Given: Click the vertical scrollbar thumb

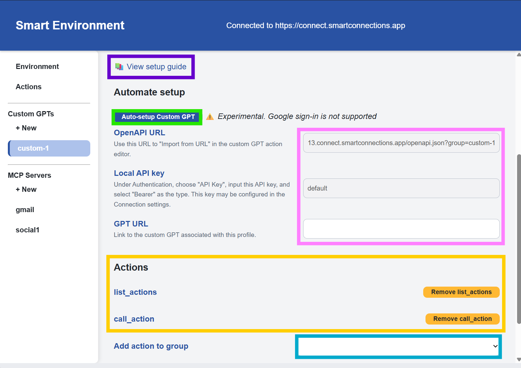Looking at the screenshot, I should [x=519, y=239].
